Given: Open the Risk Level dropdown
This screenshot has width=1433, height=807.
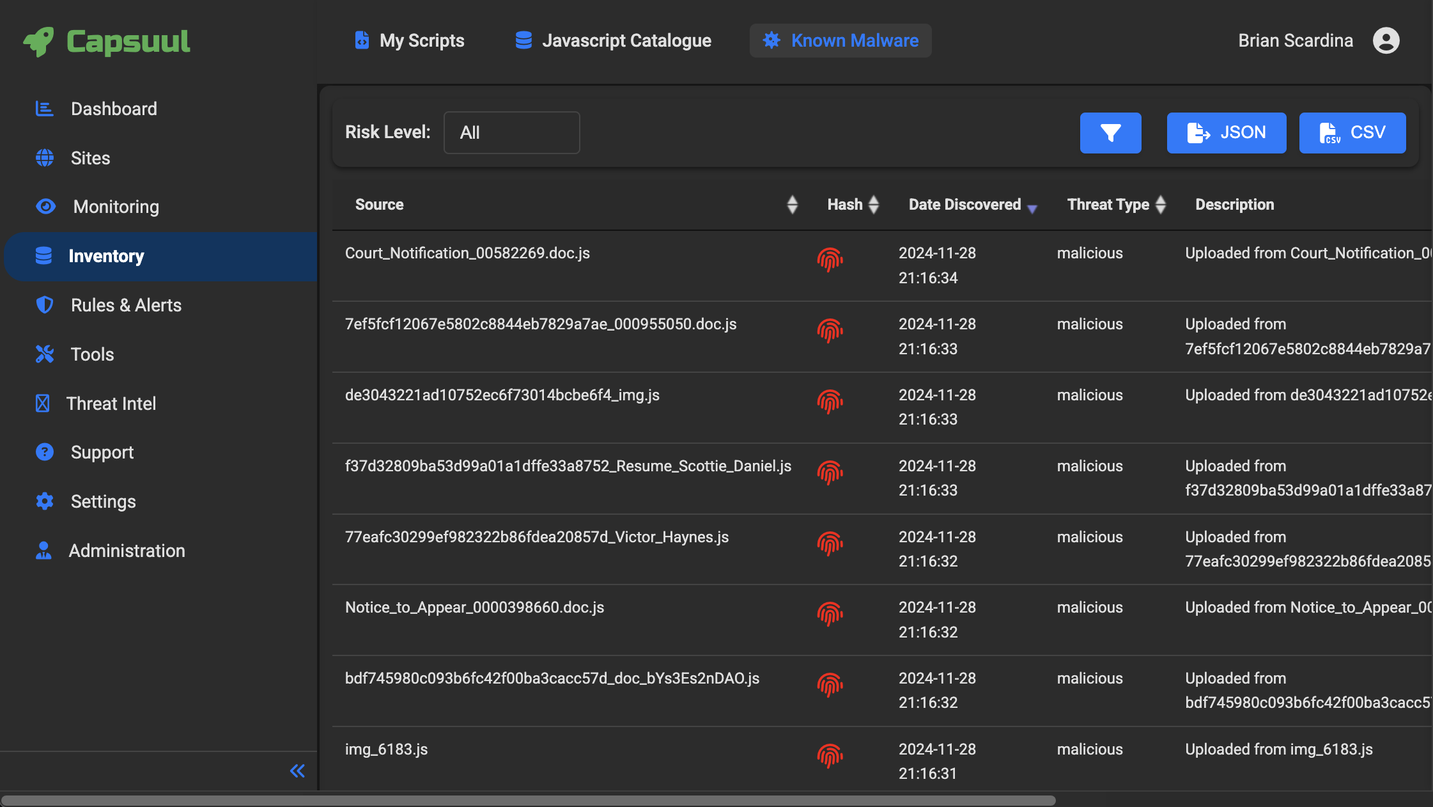Looking at the screenshot, I should tap(511, 132).
